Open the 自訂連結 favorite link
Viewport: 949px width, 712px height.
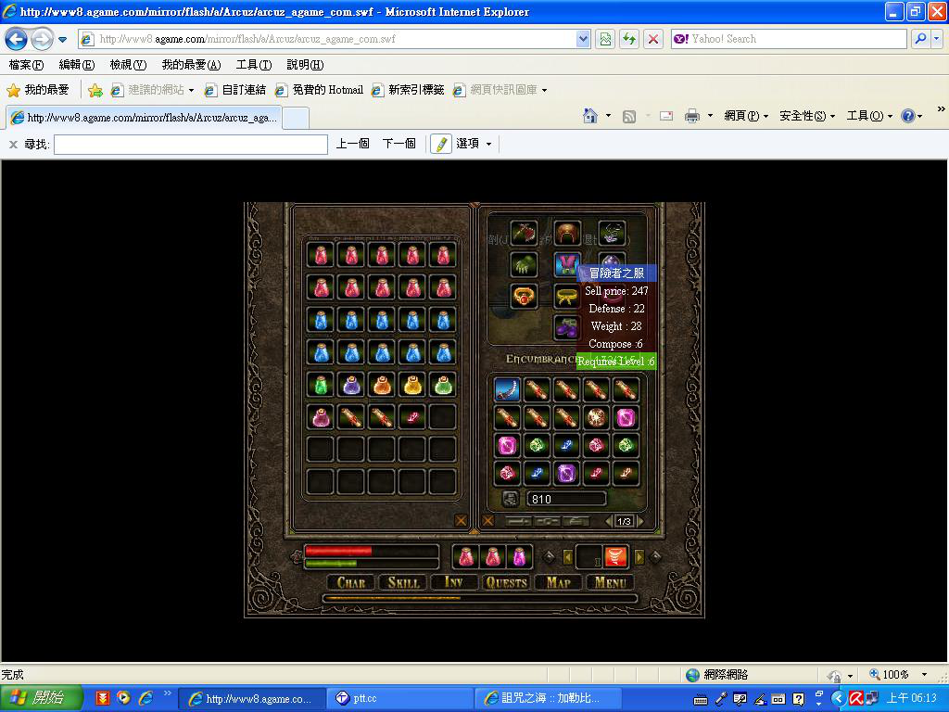[x=234, y=90]
